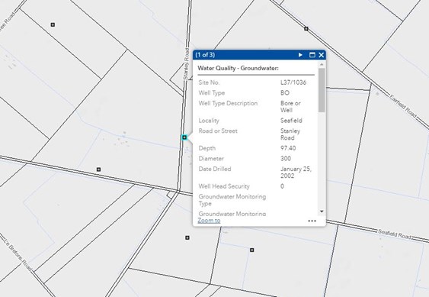Select the well marker below the Zoom to popup footer
The height and width of the screenshot is (297, 429).
(252, 250)
